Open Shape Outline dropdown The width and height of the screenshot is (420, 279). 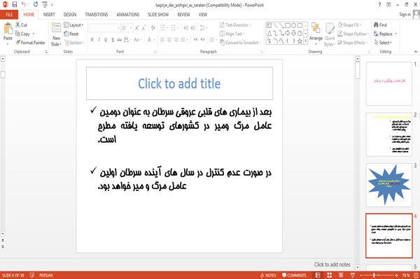pos(353,34)
